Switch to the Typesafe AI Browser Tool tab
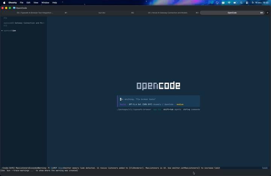Viewport: 271px width, 176px height. [x=35, y=13]
